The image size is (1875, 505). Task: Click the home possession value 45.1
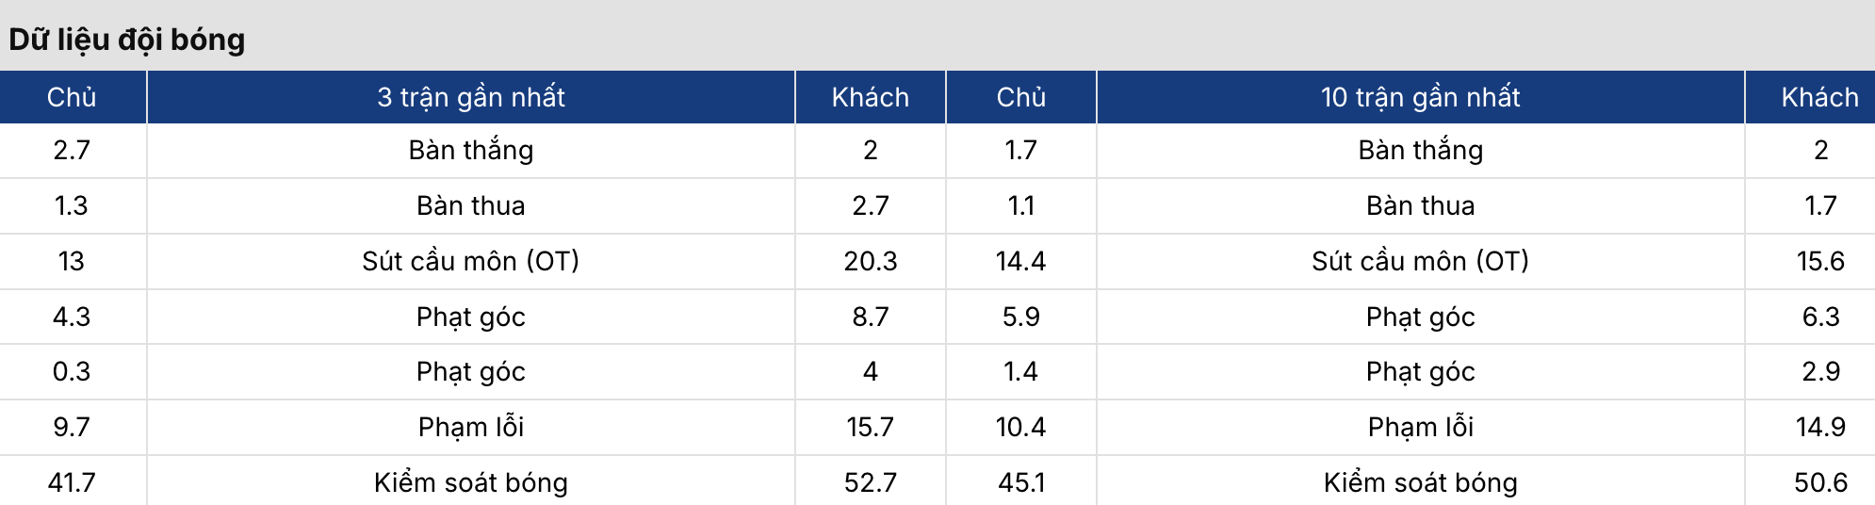pyautogui.click(x=1021, y=482)
